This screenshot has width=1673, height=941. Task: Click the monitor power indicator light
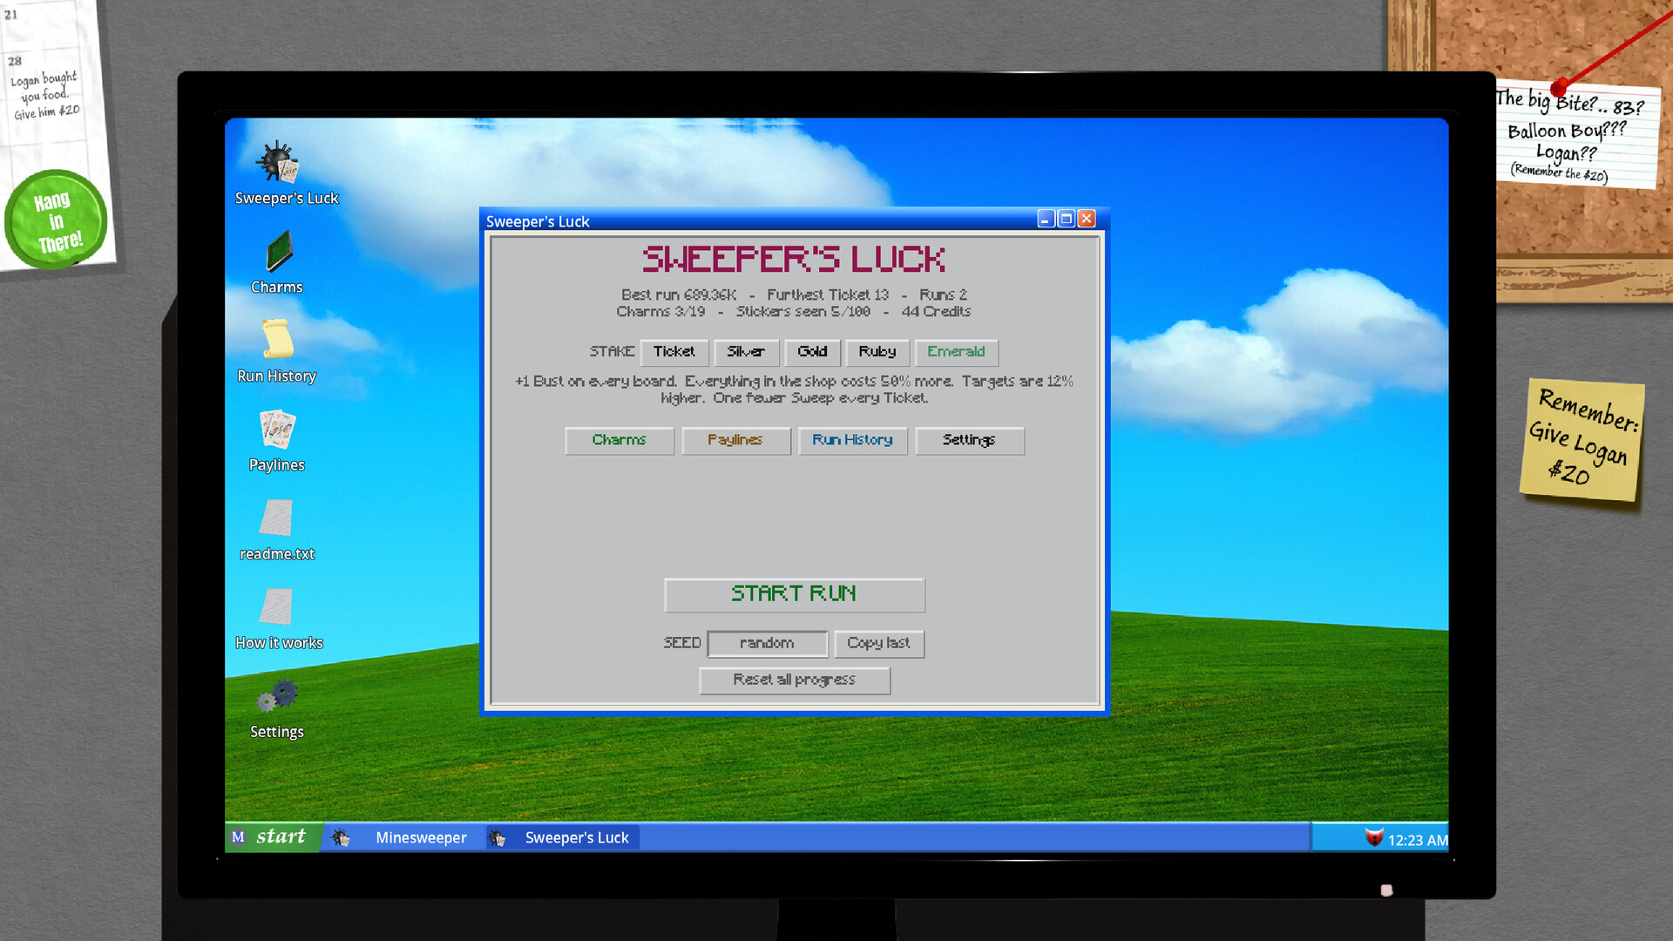coord(1386,890)
